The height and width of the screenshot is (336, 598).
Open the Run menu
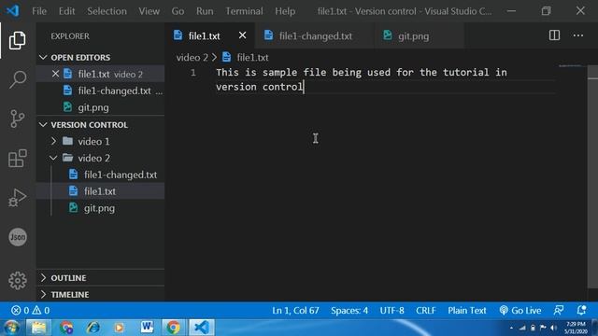tap(205, 11)
